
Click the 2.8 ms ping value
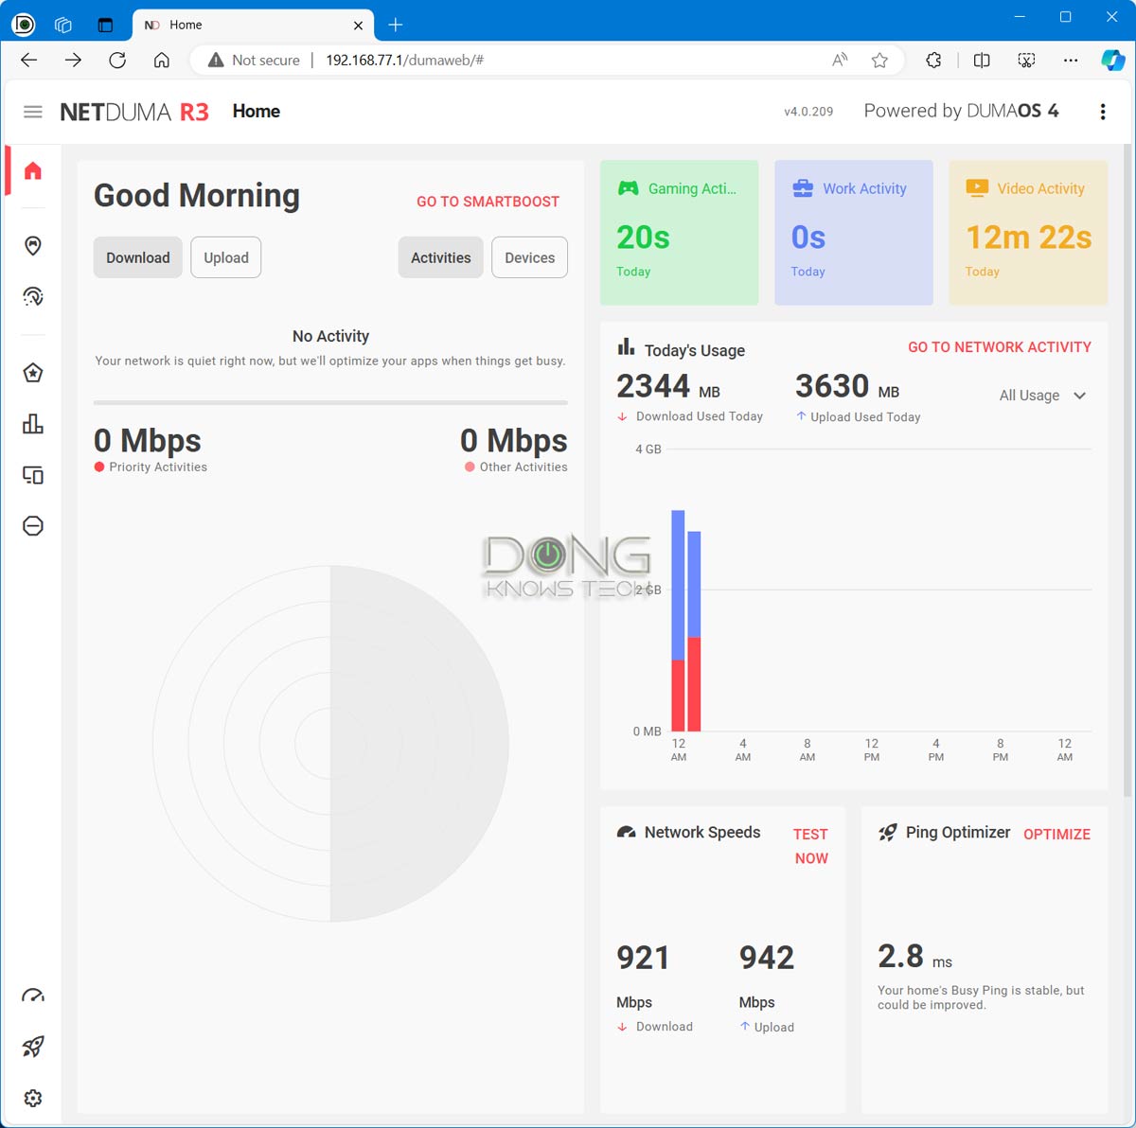915,957
